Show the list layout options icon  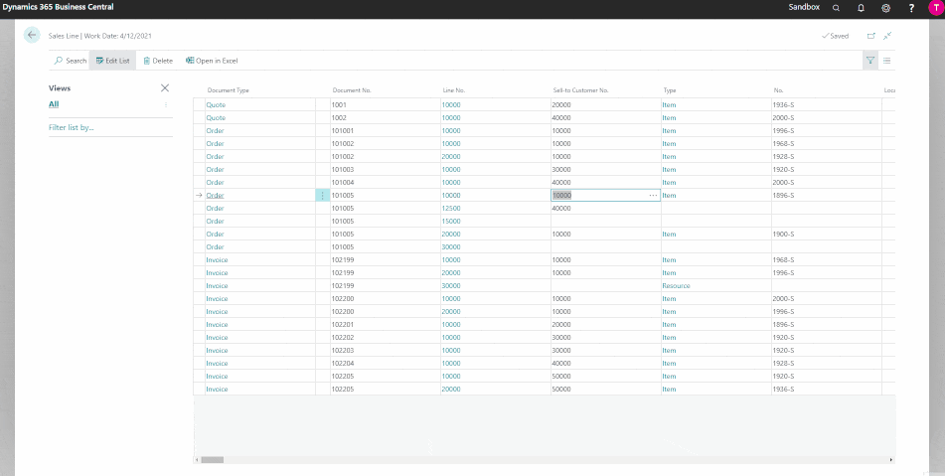pyautogui.click(x=887, y=61)
